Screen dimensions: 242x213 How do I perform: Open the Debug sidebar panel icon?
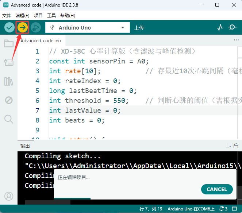(x=9, y=100)
